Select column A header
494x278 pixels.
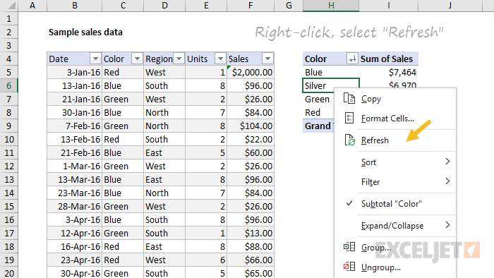pyautogui.click(x=32, y=6)
